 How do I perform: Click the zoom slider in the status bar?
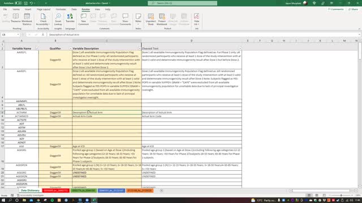pos(341,195)
